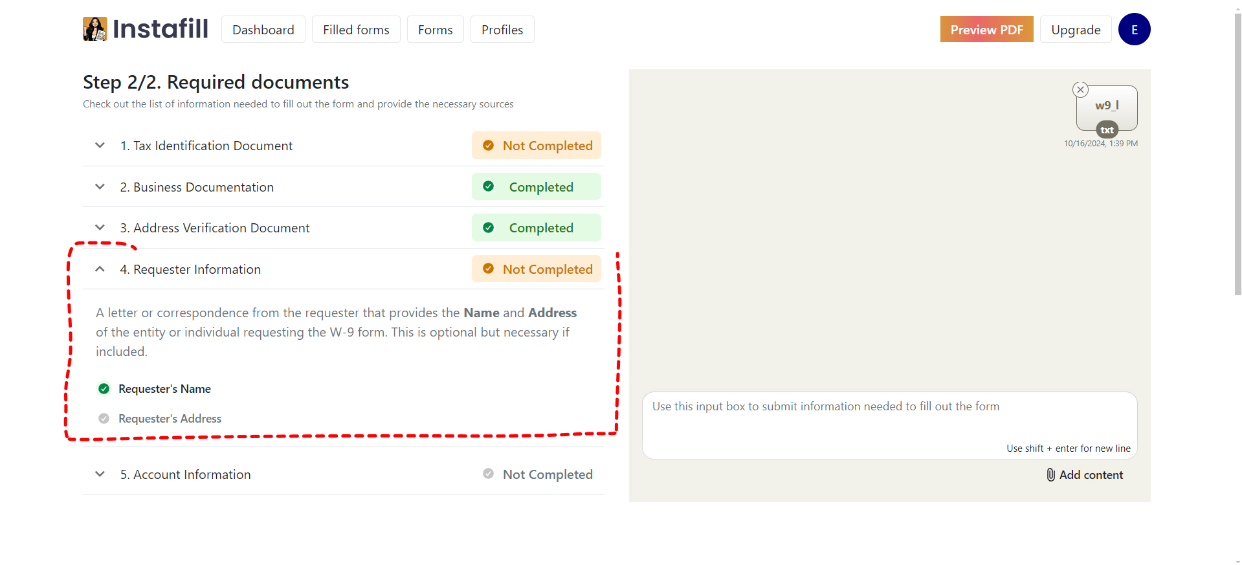1242x565 pixels.
Task: Expand Tax Identification Document chevron
Action: click(100, 146)
